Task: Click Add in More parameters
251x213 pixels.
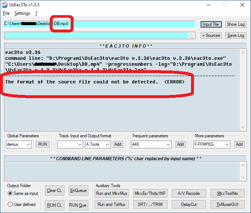Action: 239,144
